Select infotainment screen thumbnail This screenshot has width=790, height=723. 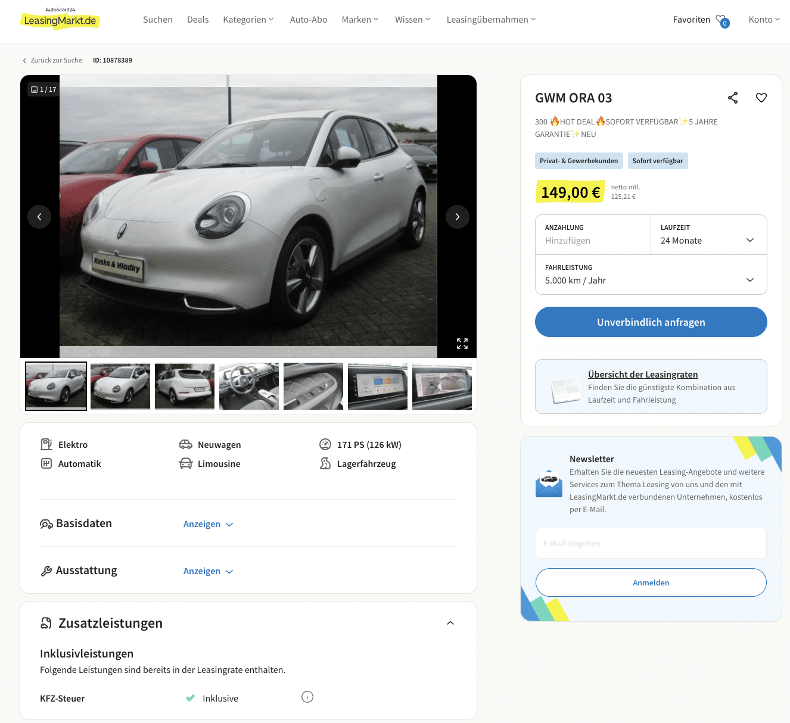tap(378, 386)
